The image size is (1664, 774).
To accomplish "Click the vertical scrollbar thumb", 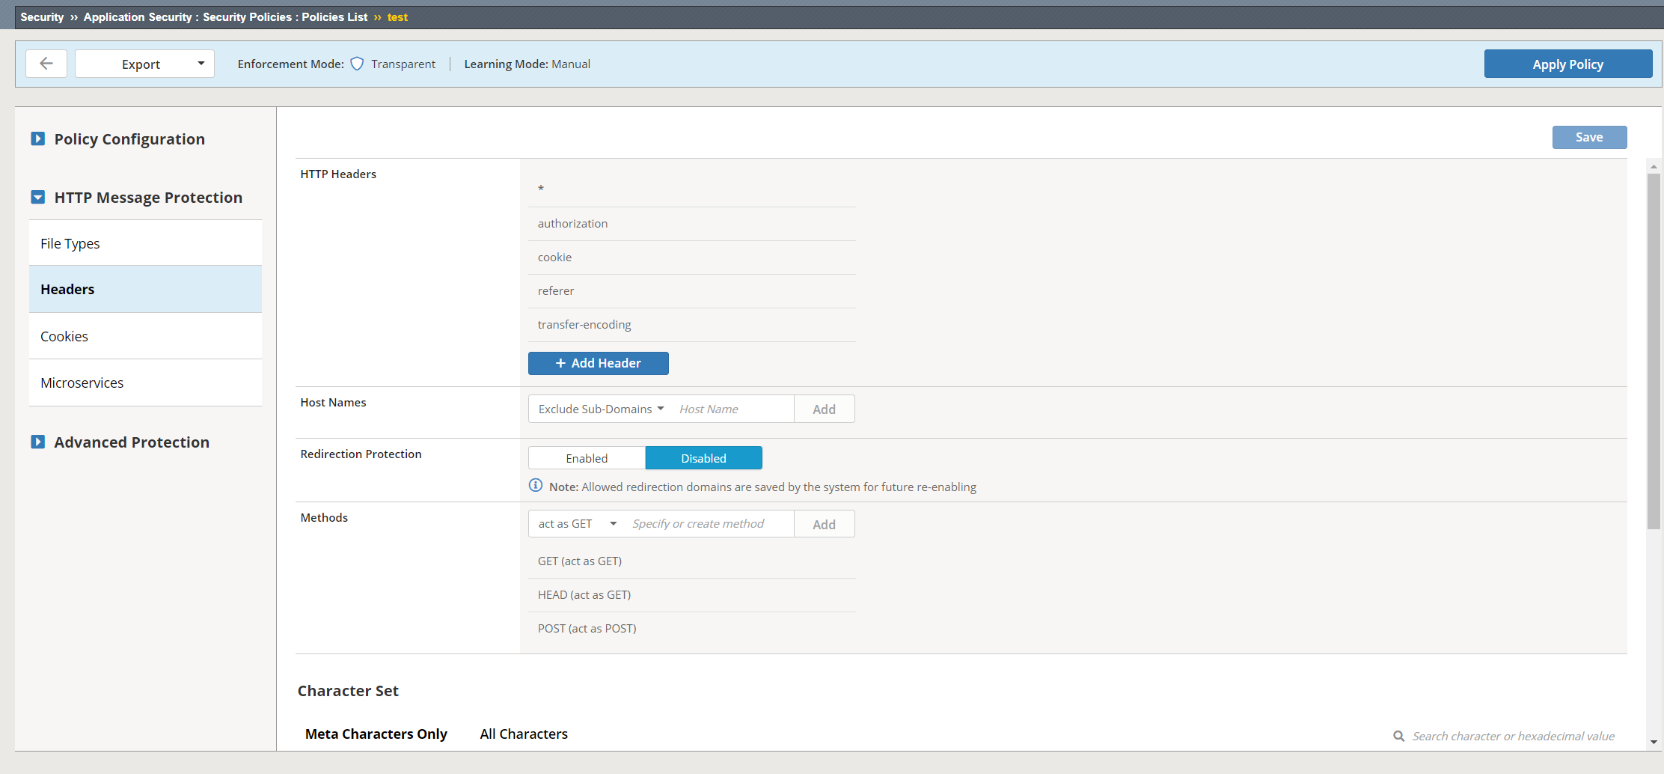I will click(1654, 351).
